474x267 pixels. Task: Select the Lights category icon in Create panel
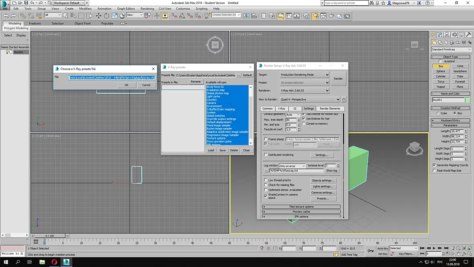446,43
